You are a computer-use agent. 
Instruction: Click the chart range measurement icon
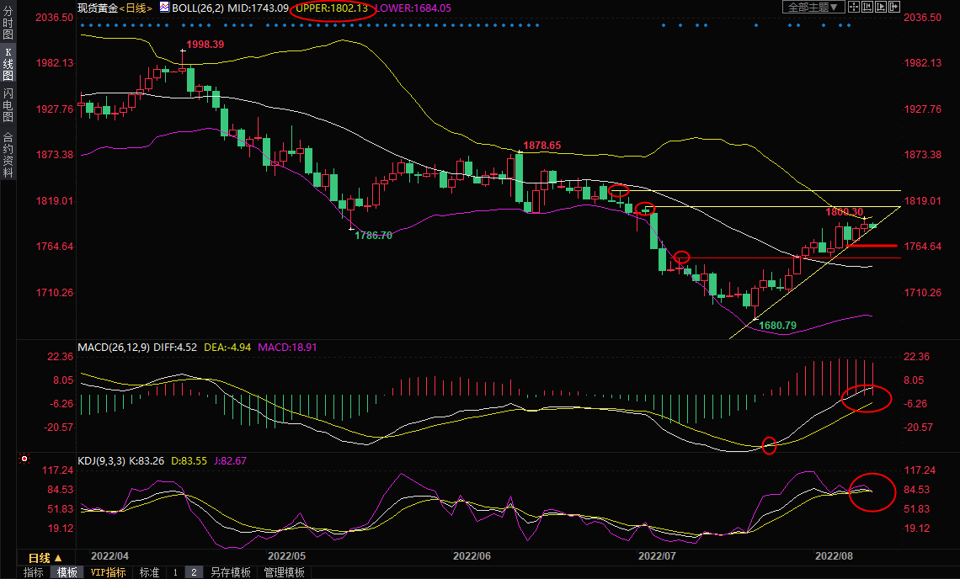click(x=867, y=8)
